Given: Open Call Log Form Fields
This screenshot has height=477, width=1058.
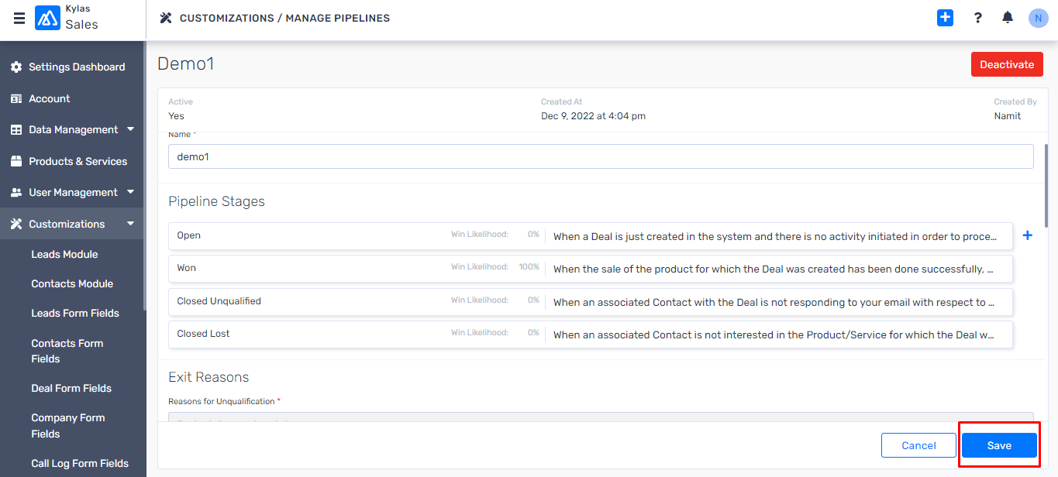Looking at the screenshot, I should click(x=80, y=464).
